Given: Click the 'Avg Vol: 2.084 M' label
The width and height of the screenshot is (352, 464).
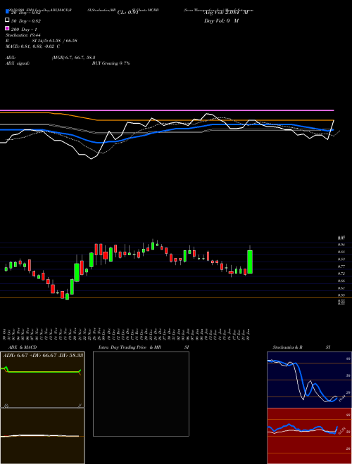Looking at the screenshot, I should coord(226,13).
